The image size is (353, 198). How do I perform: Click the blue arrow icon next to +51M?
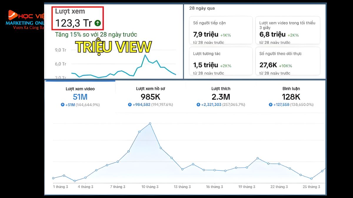(x=63, y=105)
